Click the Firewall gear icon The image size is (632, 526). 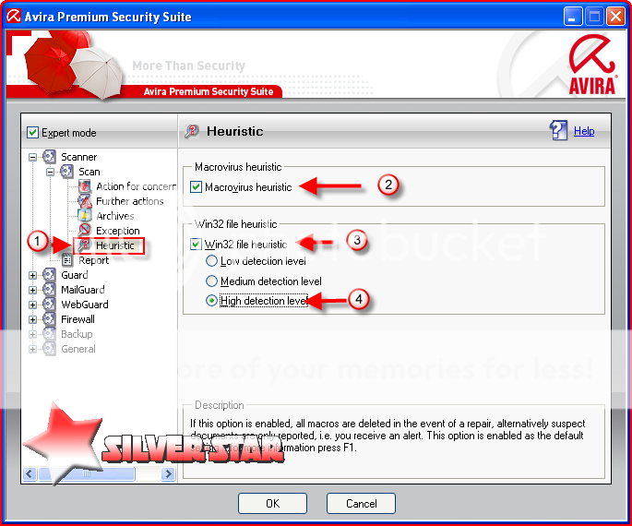(x=49, y=319)
